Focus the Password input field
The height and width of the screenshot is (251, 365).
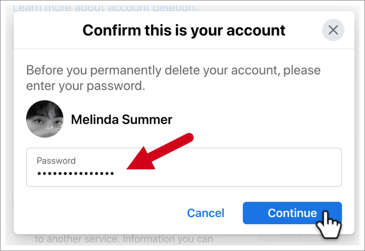pos(184,167)
